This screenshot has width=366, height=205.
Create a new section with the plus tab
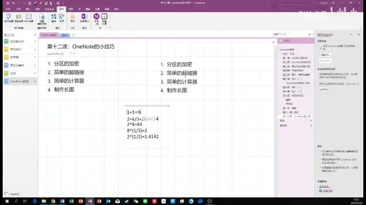[73, 36]
